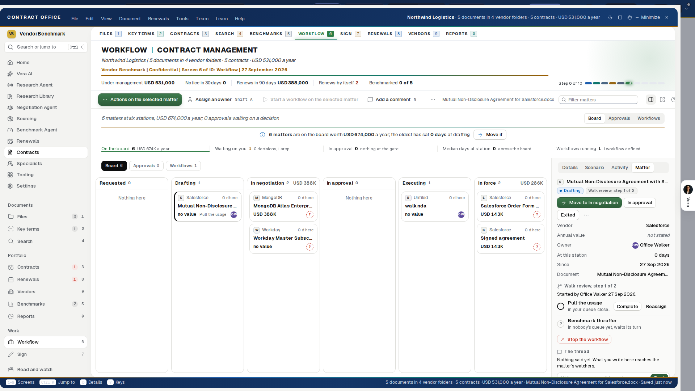695x391 pixels.
Task: Click Stop the workflow
Action: [584, 340]
